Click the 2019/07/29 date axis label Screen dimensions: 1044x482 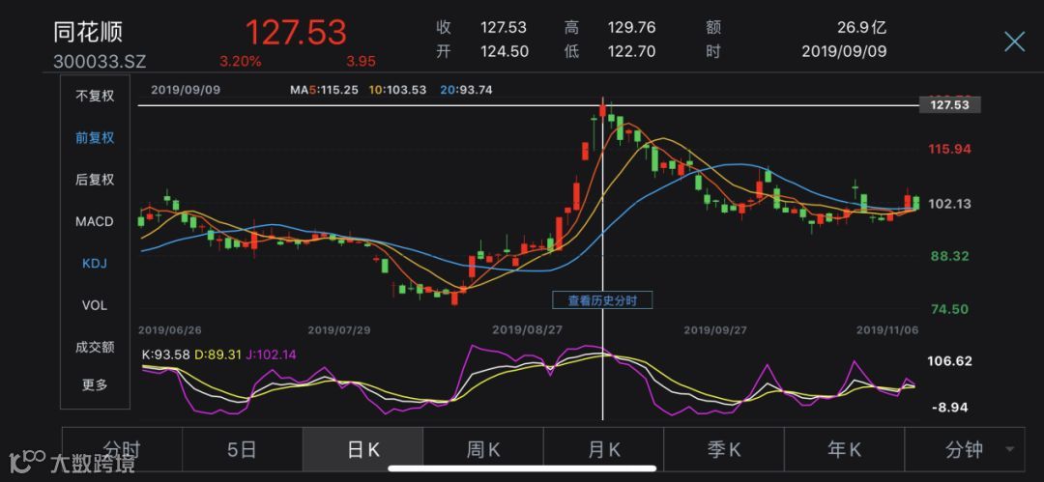tap(339, 329)
